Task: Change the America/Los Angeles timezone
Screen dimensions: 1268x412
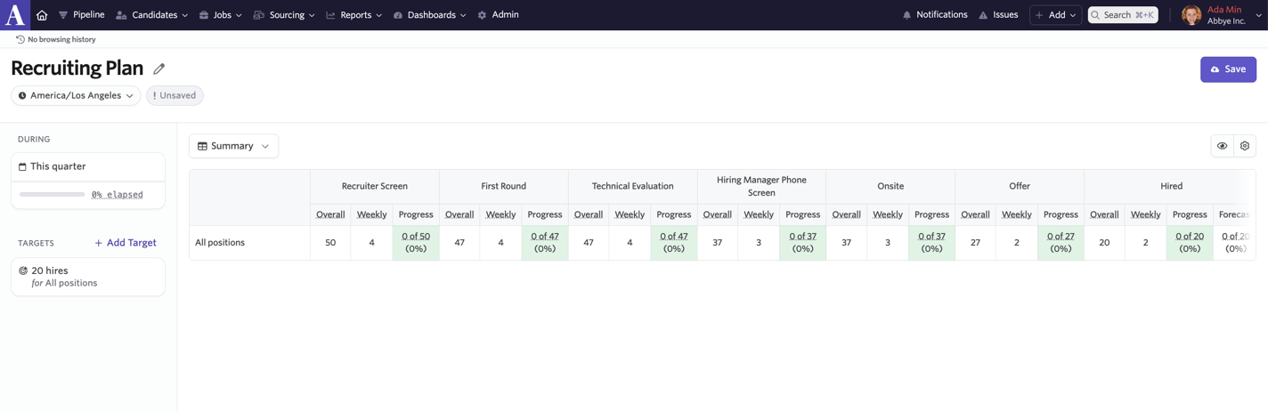Action: (76, 95)
